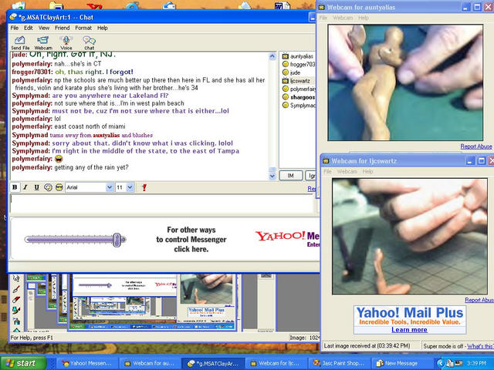Click Report Abuse in auntyalias webcam
This screenshot has height=370, width=494.
coord(476,146)
